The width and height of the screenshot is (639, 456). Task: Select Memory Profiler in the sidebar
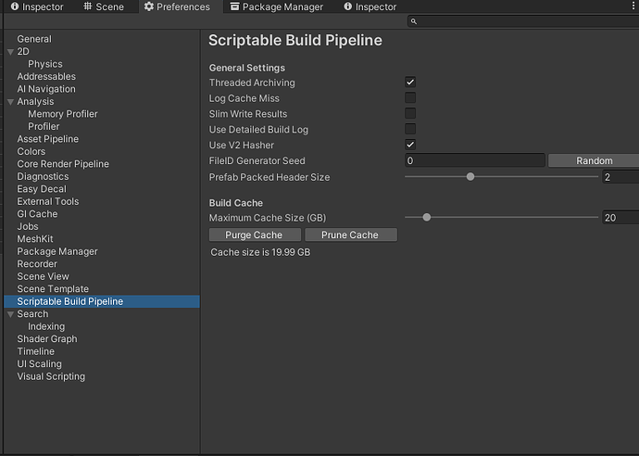(x=63, y=114)
